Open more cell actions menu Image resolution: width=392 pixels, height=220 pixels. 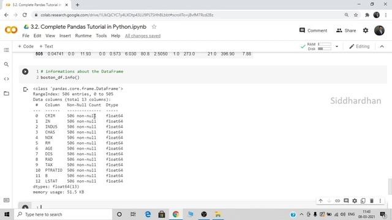(x=380, y=200)
